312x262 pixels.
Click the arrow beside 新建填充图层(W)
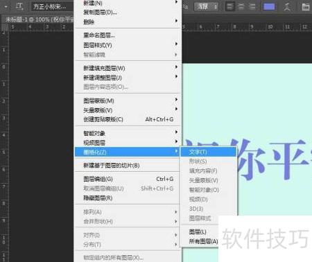176,67
